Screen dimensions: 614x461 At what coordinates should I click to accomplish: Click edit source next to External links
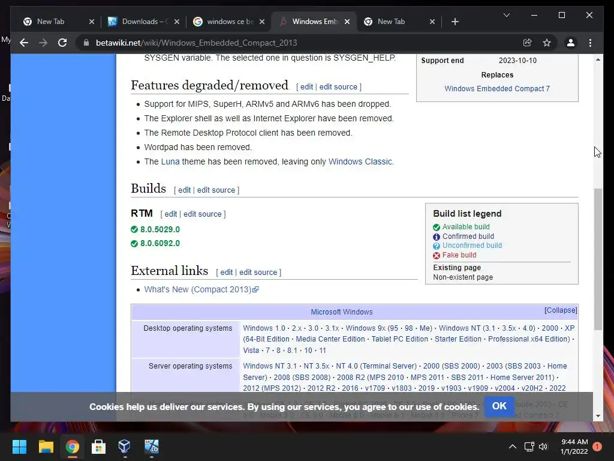coord(258,272)
